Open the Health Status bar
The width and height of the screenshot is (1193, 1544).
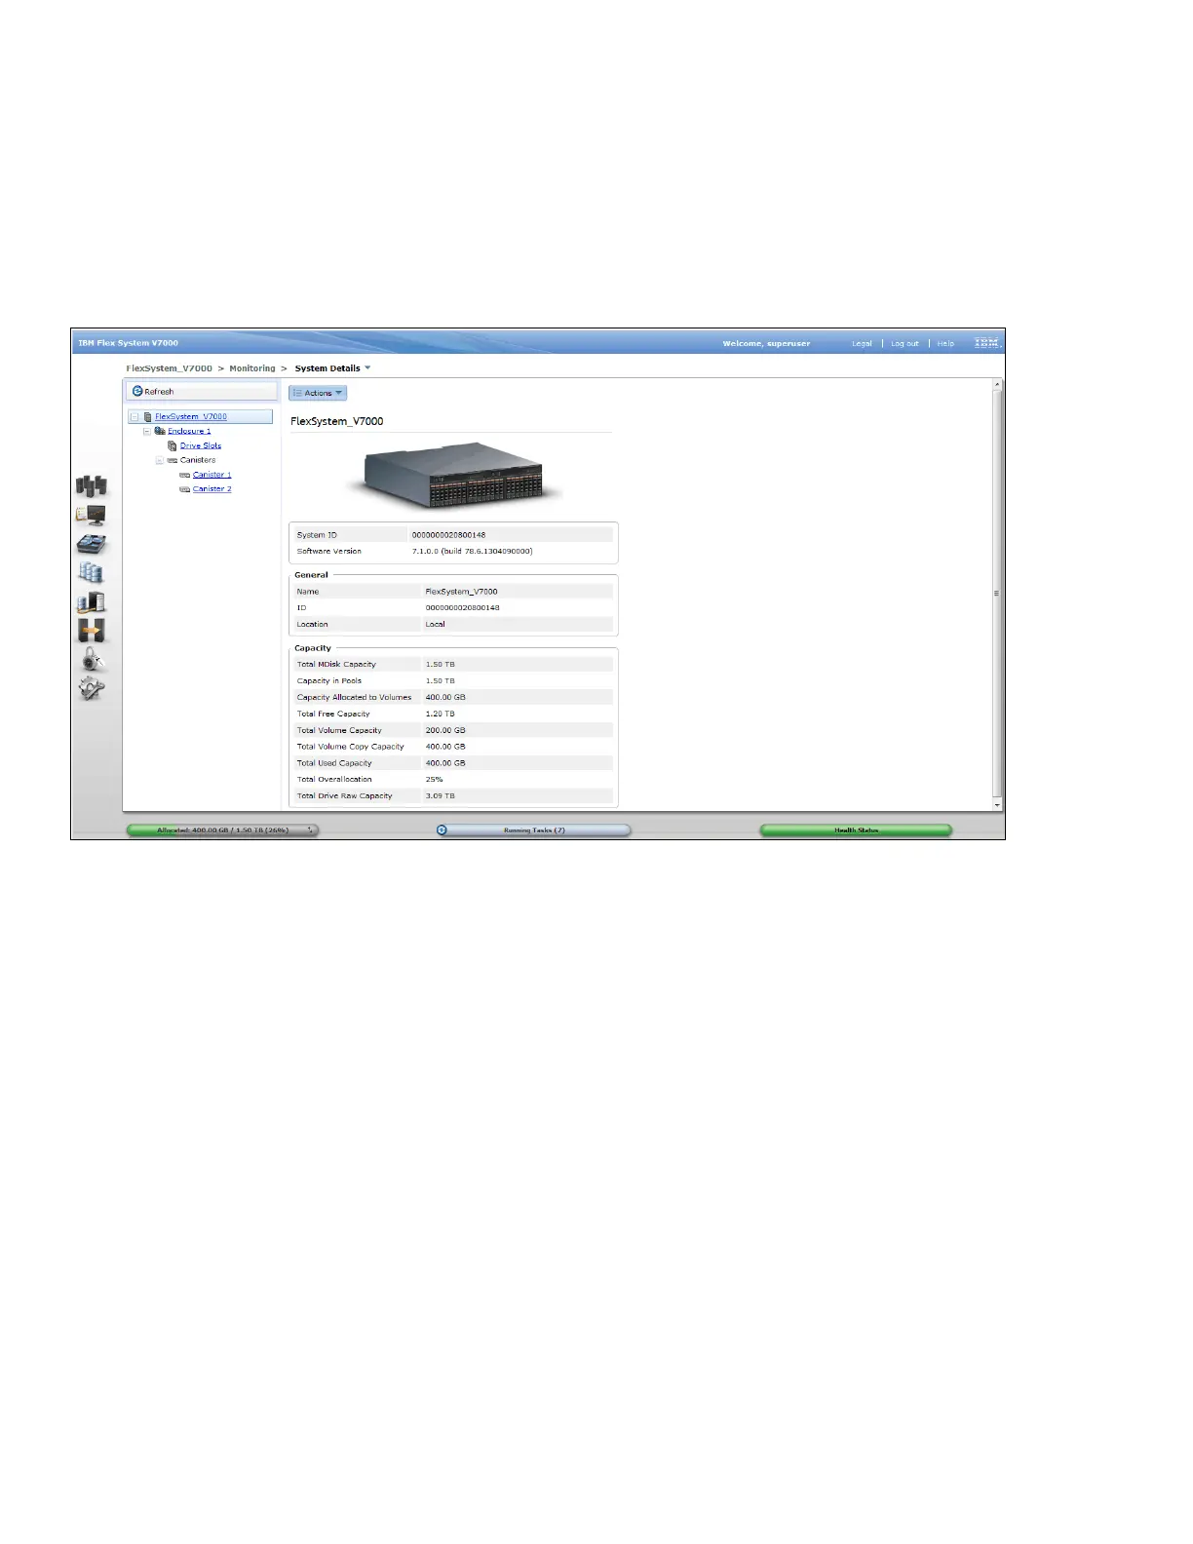point(856,830)
